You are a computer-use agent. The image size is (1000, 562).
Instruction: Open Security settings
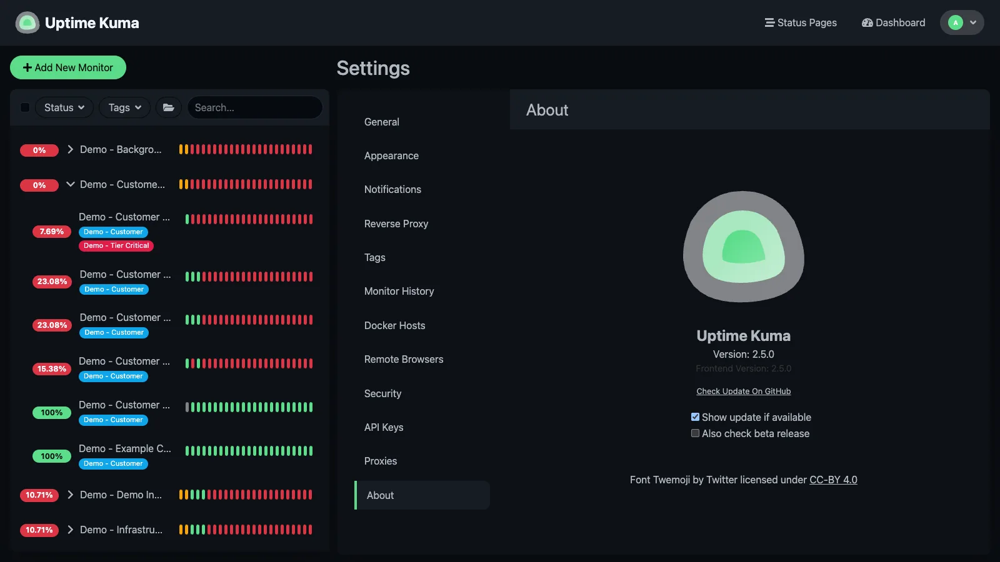[x=422, y=393]
